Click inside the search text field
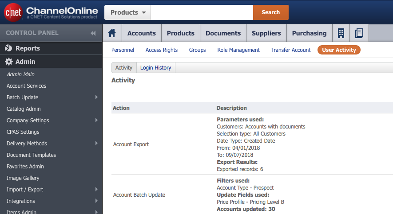This screenshot has height=214, width=393. click(x=202, y=12)
